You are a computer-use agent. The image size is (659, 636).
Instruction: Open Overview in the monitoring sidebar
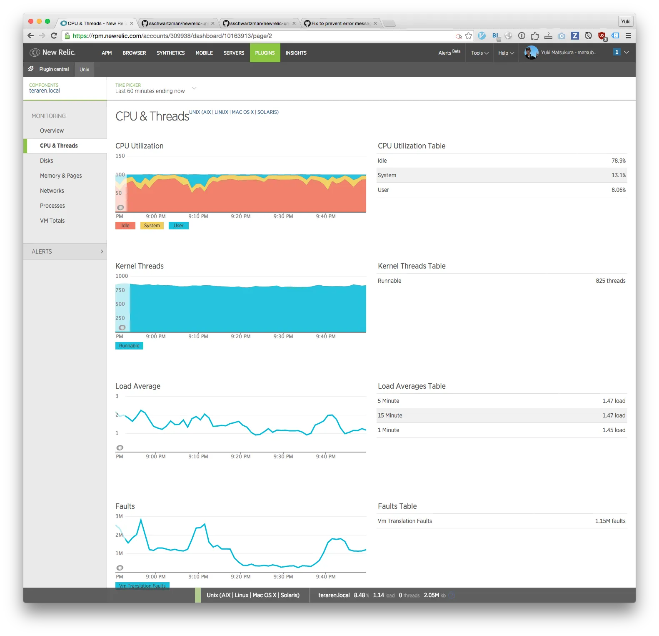pyautogui.click(x=52, y=131)
